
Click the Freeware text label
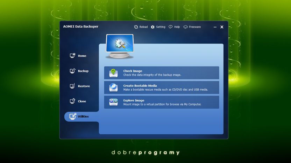coord(195,27)
